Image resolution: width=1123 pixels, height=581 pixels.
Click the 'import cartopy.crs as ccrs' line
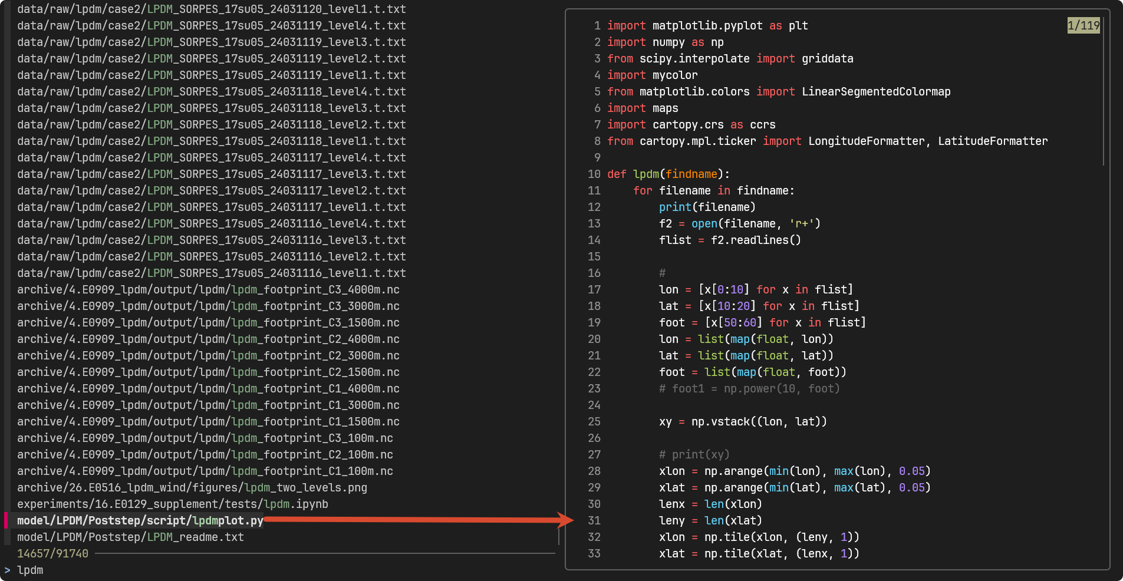click(x=691, y=124)
